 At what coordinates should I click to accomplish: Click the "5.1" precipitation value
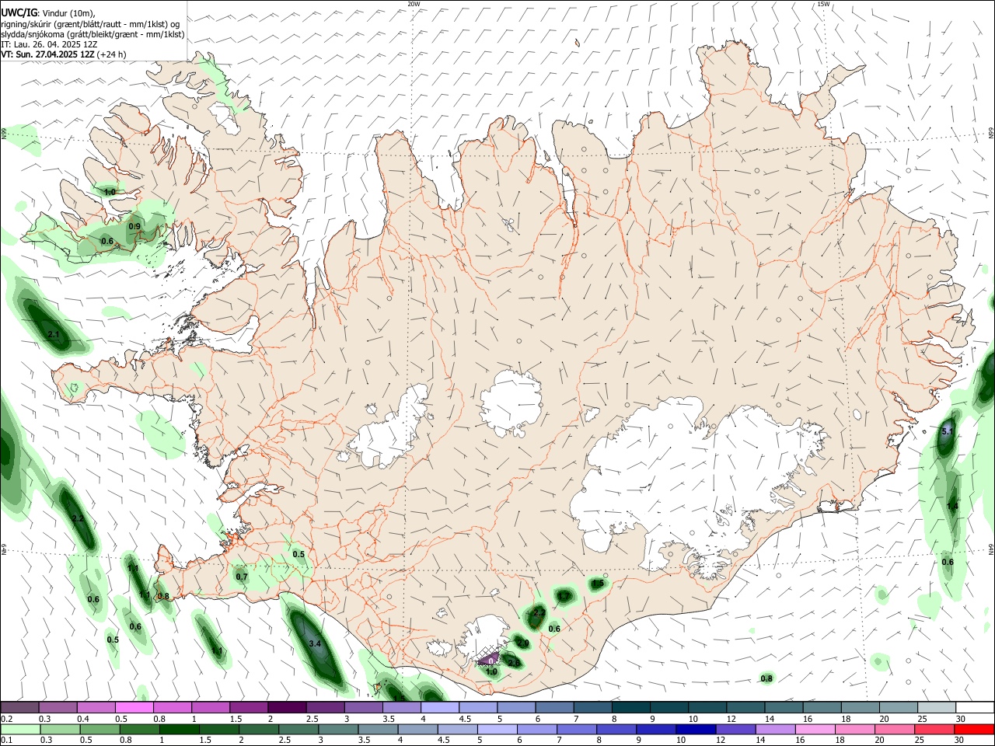pyautogui.click(x=947, y=431)
